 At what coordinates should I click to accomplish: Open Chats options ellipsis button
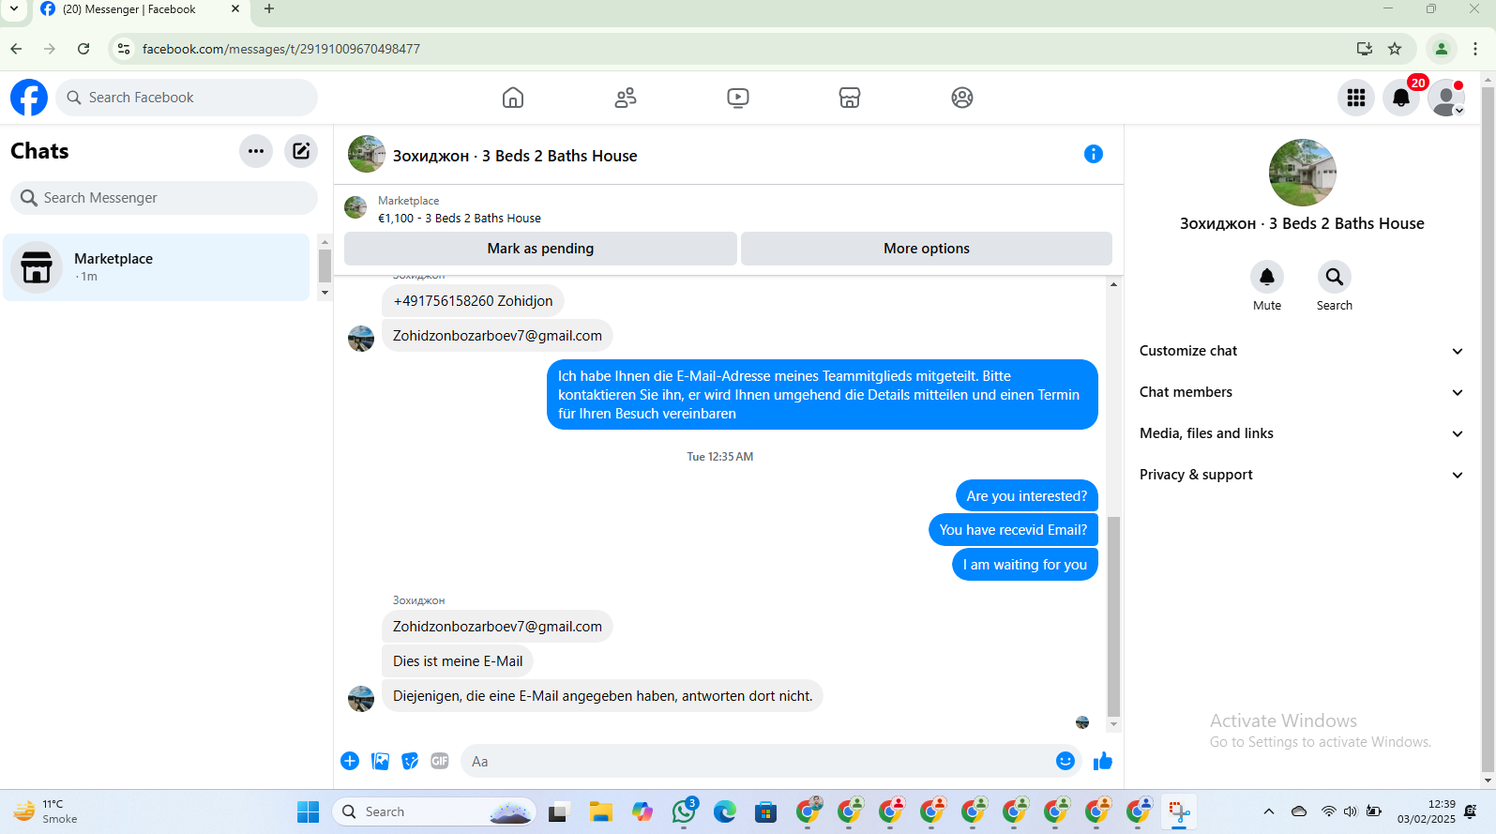pos(256,151)
